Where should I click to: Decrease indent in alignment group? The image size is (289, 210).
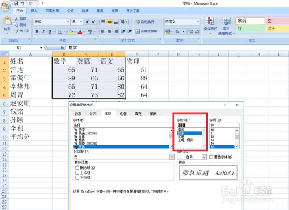tap(123, 31)
